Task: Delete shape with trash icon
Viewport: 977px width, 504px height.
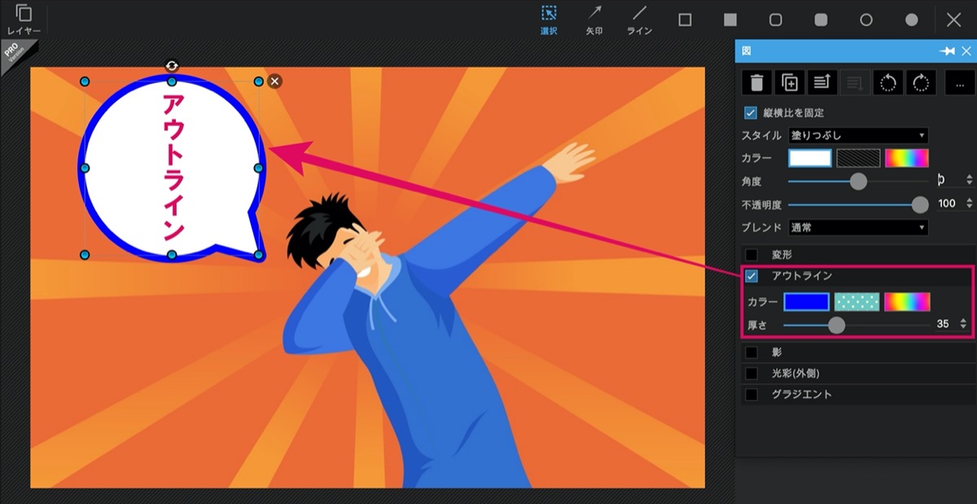Action: coord(757,82)
